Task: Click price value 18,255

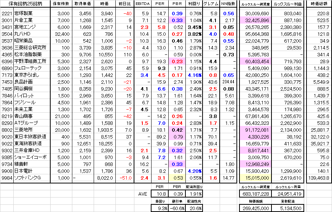Action: point(106,143)
